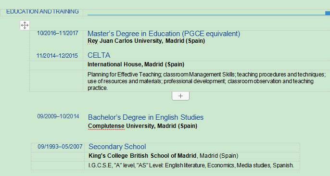This screenshot has height=176, width=330.
Task: Click the Secondary School heading
Action: click(117, 147)
